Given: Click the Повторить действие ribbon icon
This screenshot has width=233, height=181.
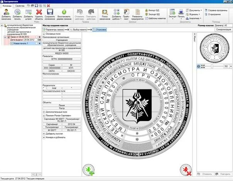Looking at the screenshot, I should click(91, 12).
